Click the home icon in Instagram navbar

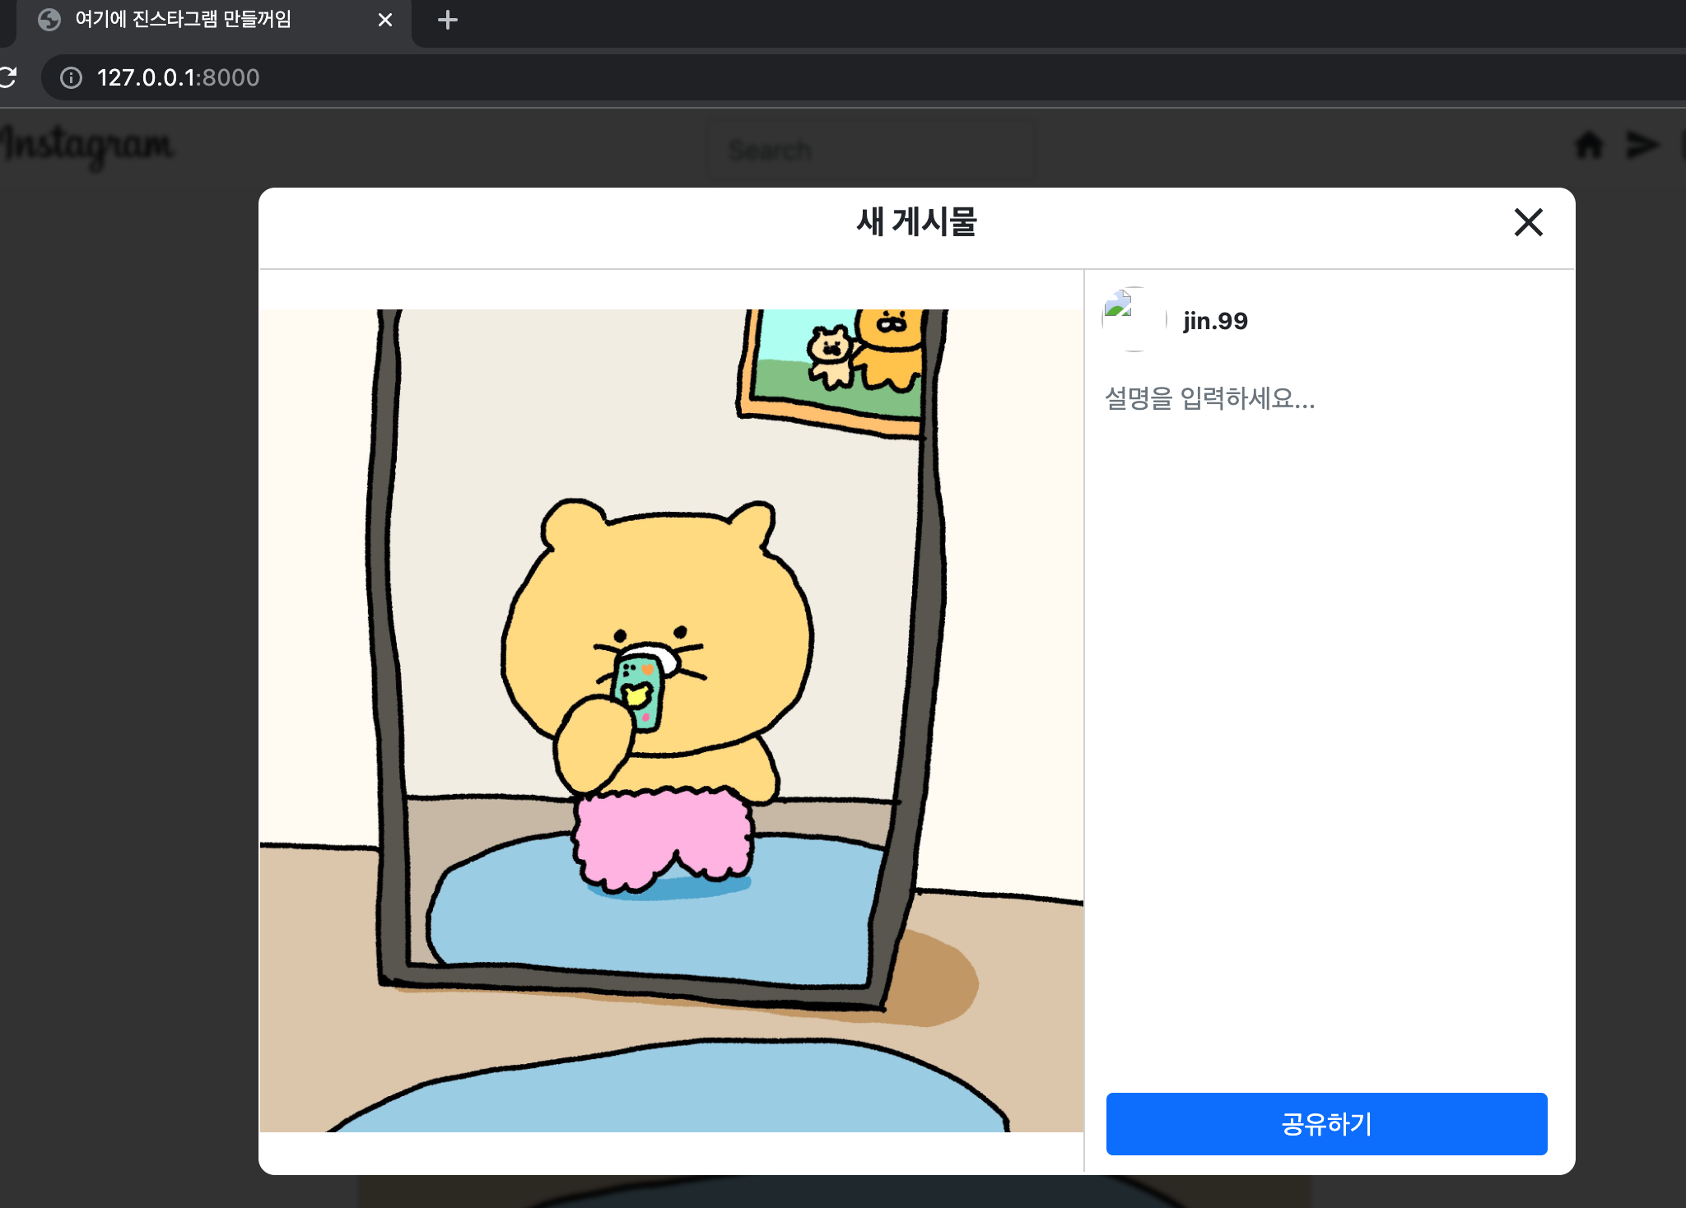1589,146
